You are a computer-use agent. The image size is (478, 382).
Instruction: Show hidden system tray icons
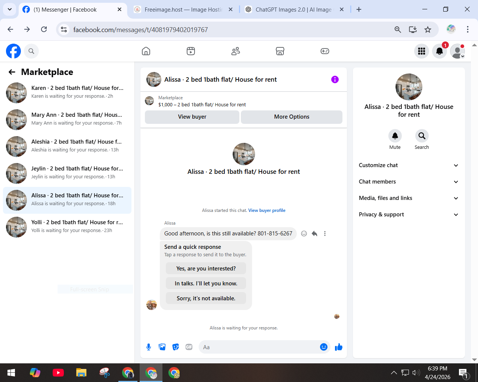point(394,372)
